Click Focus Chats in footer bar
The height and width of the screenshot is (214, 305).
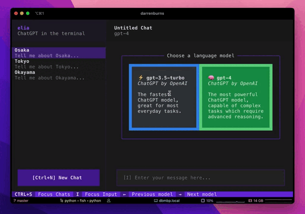(54, 194)
